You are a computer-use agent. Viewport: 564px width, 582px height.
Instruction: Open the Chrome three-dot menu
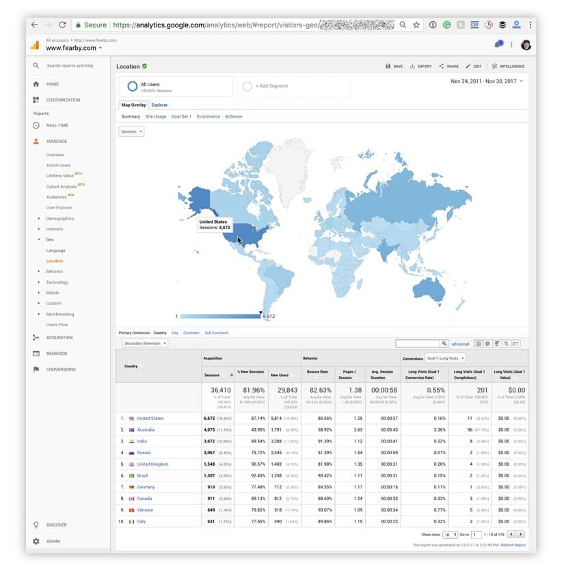coord(531,25)
